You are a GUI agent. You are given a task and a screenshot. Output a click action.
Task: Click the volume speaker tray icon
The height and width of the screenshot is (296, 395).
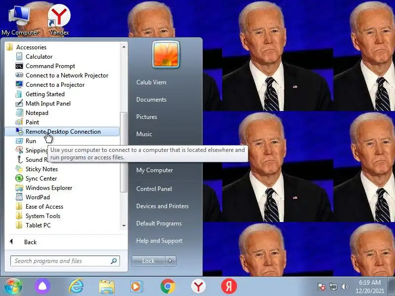click(x=345, y=287)
